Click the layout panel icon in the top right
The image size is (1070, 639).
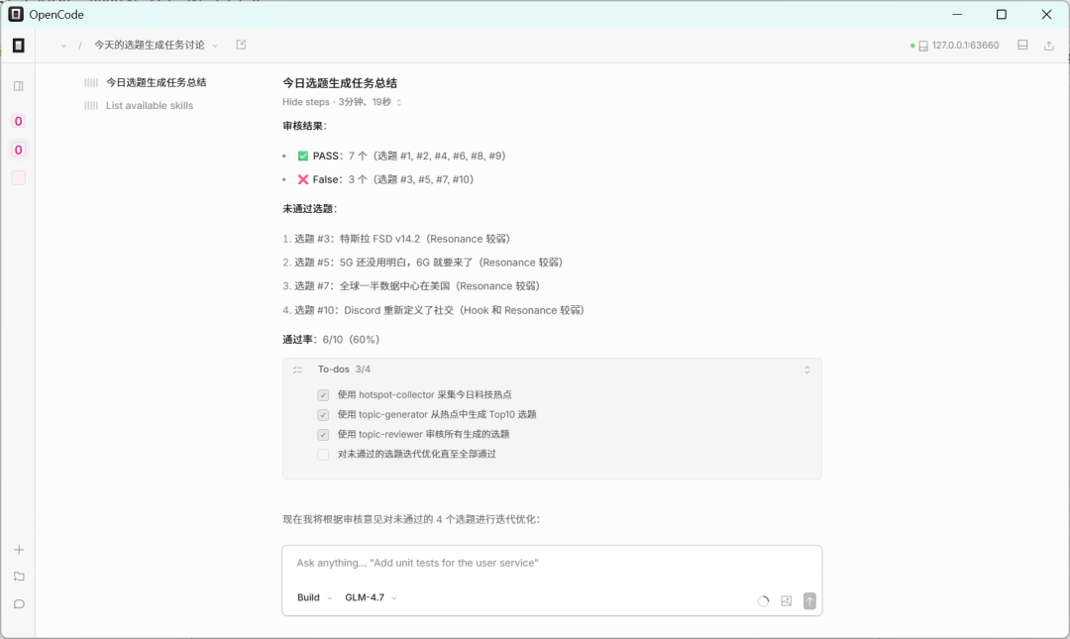pos(1022,45)
